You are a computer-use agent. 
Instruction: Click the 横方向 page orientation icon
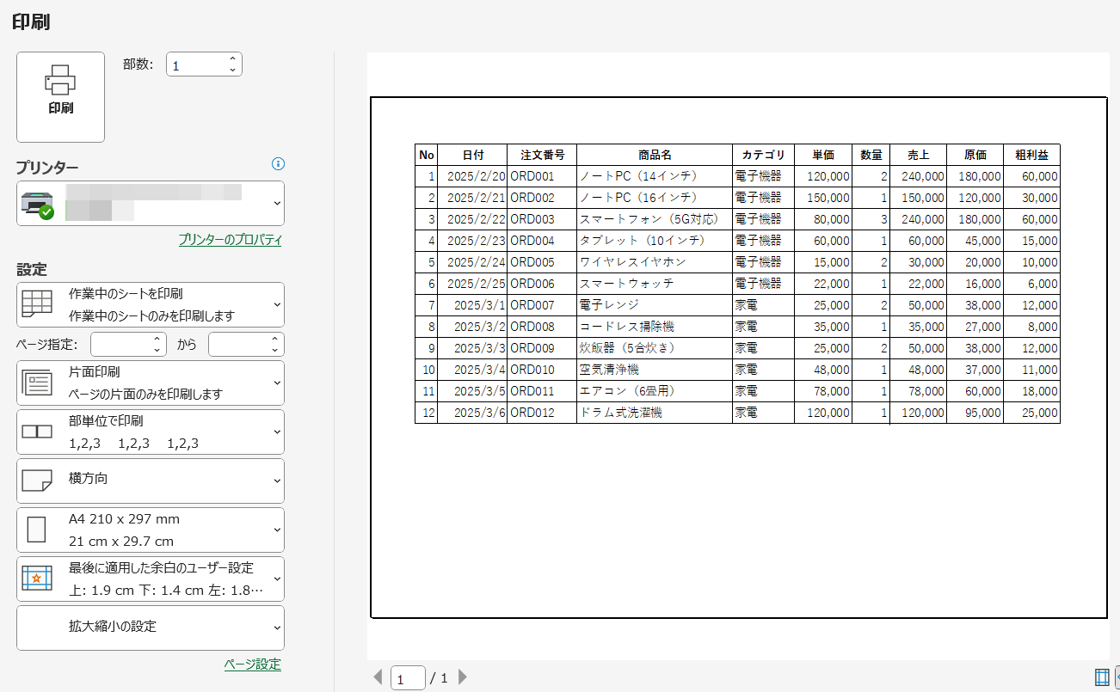point(36,481)
